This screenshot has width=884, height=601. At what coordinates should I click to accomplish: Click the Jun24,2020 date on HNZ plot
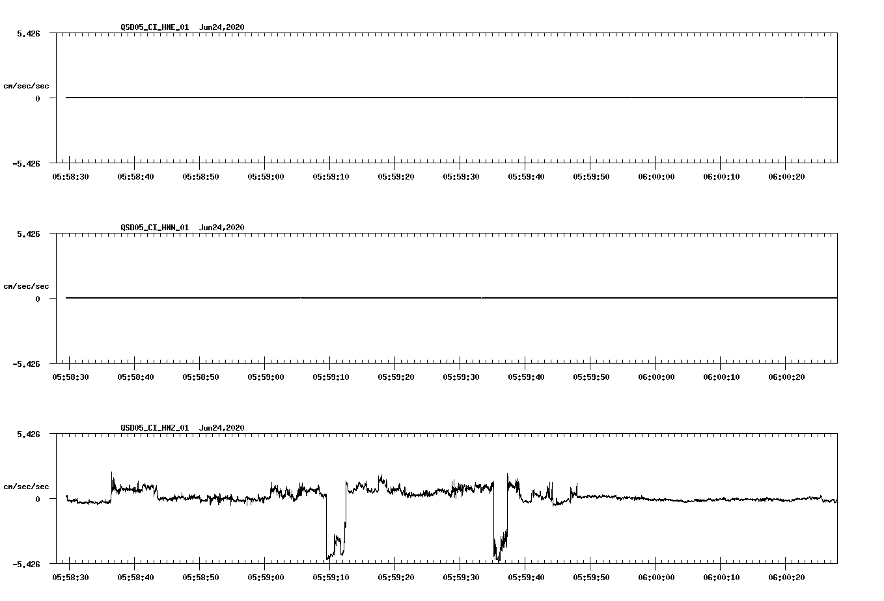click(x=221, y=428)
